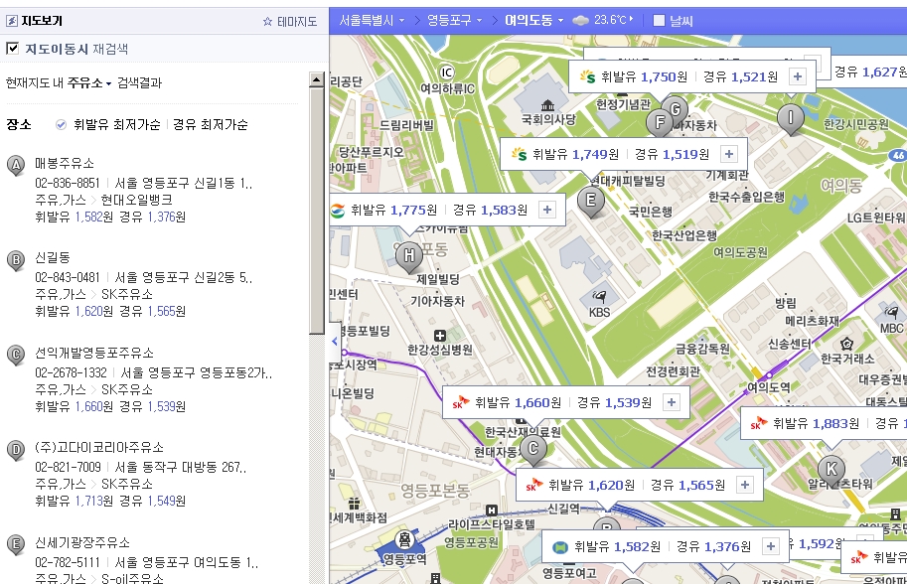Toggle the 날씨 checkbox
The height and width of the screenshot is (584, 907).
pos(659,21)
